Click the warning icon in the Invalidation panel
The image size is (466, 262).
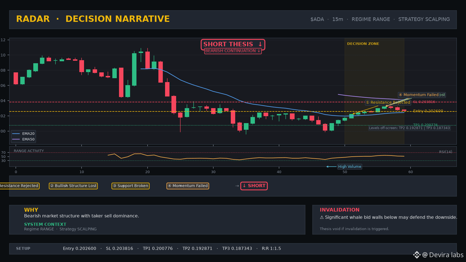coord(322,217)
